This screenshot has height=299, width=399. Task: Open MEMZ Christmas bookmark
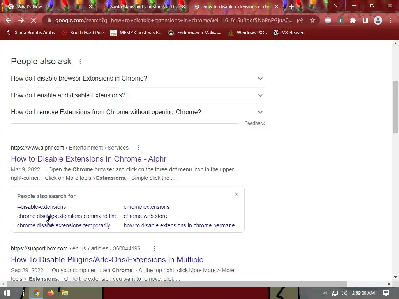136,33
